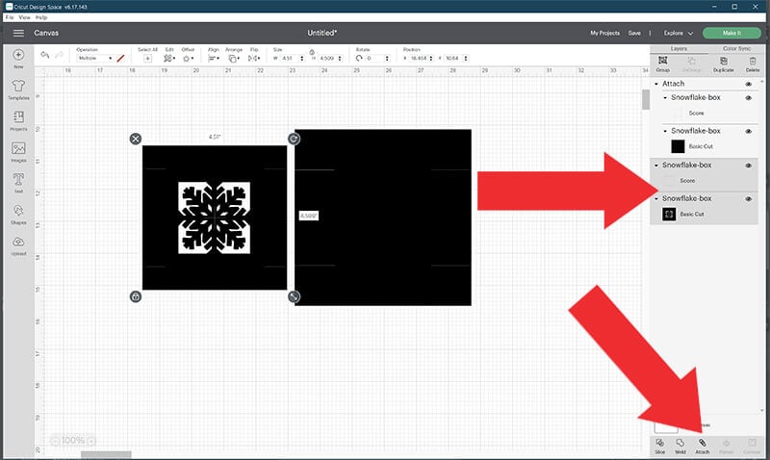Collapse the Attach layer group

pyautogui.click(x=656, y=85)
